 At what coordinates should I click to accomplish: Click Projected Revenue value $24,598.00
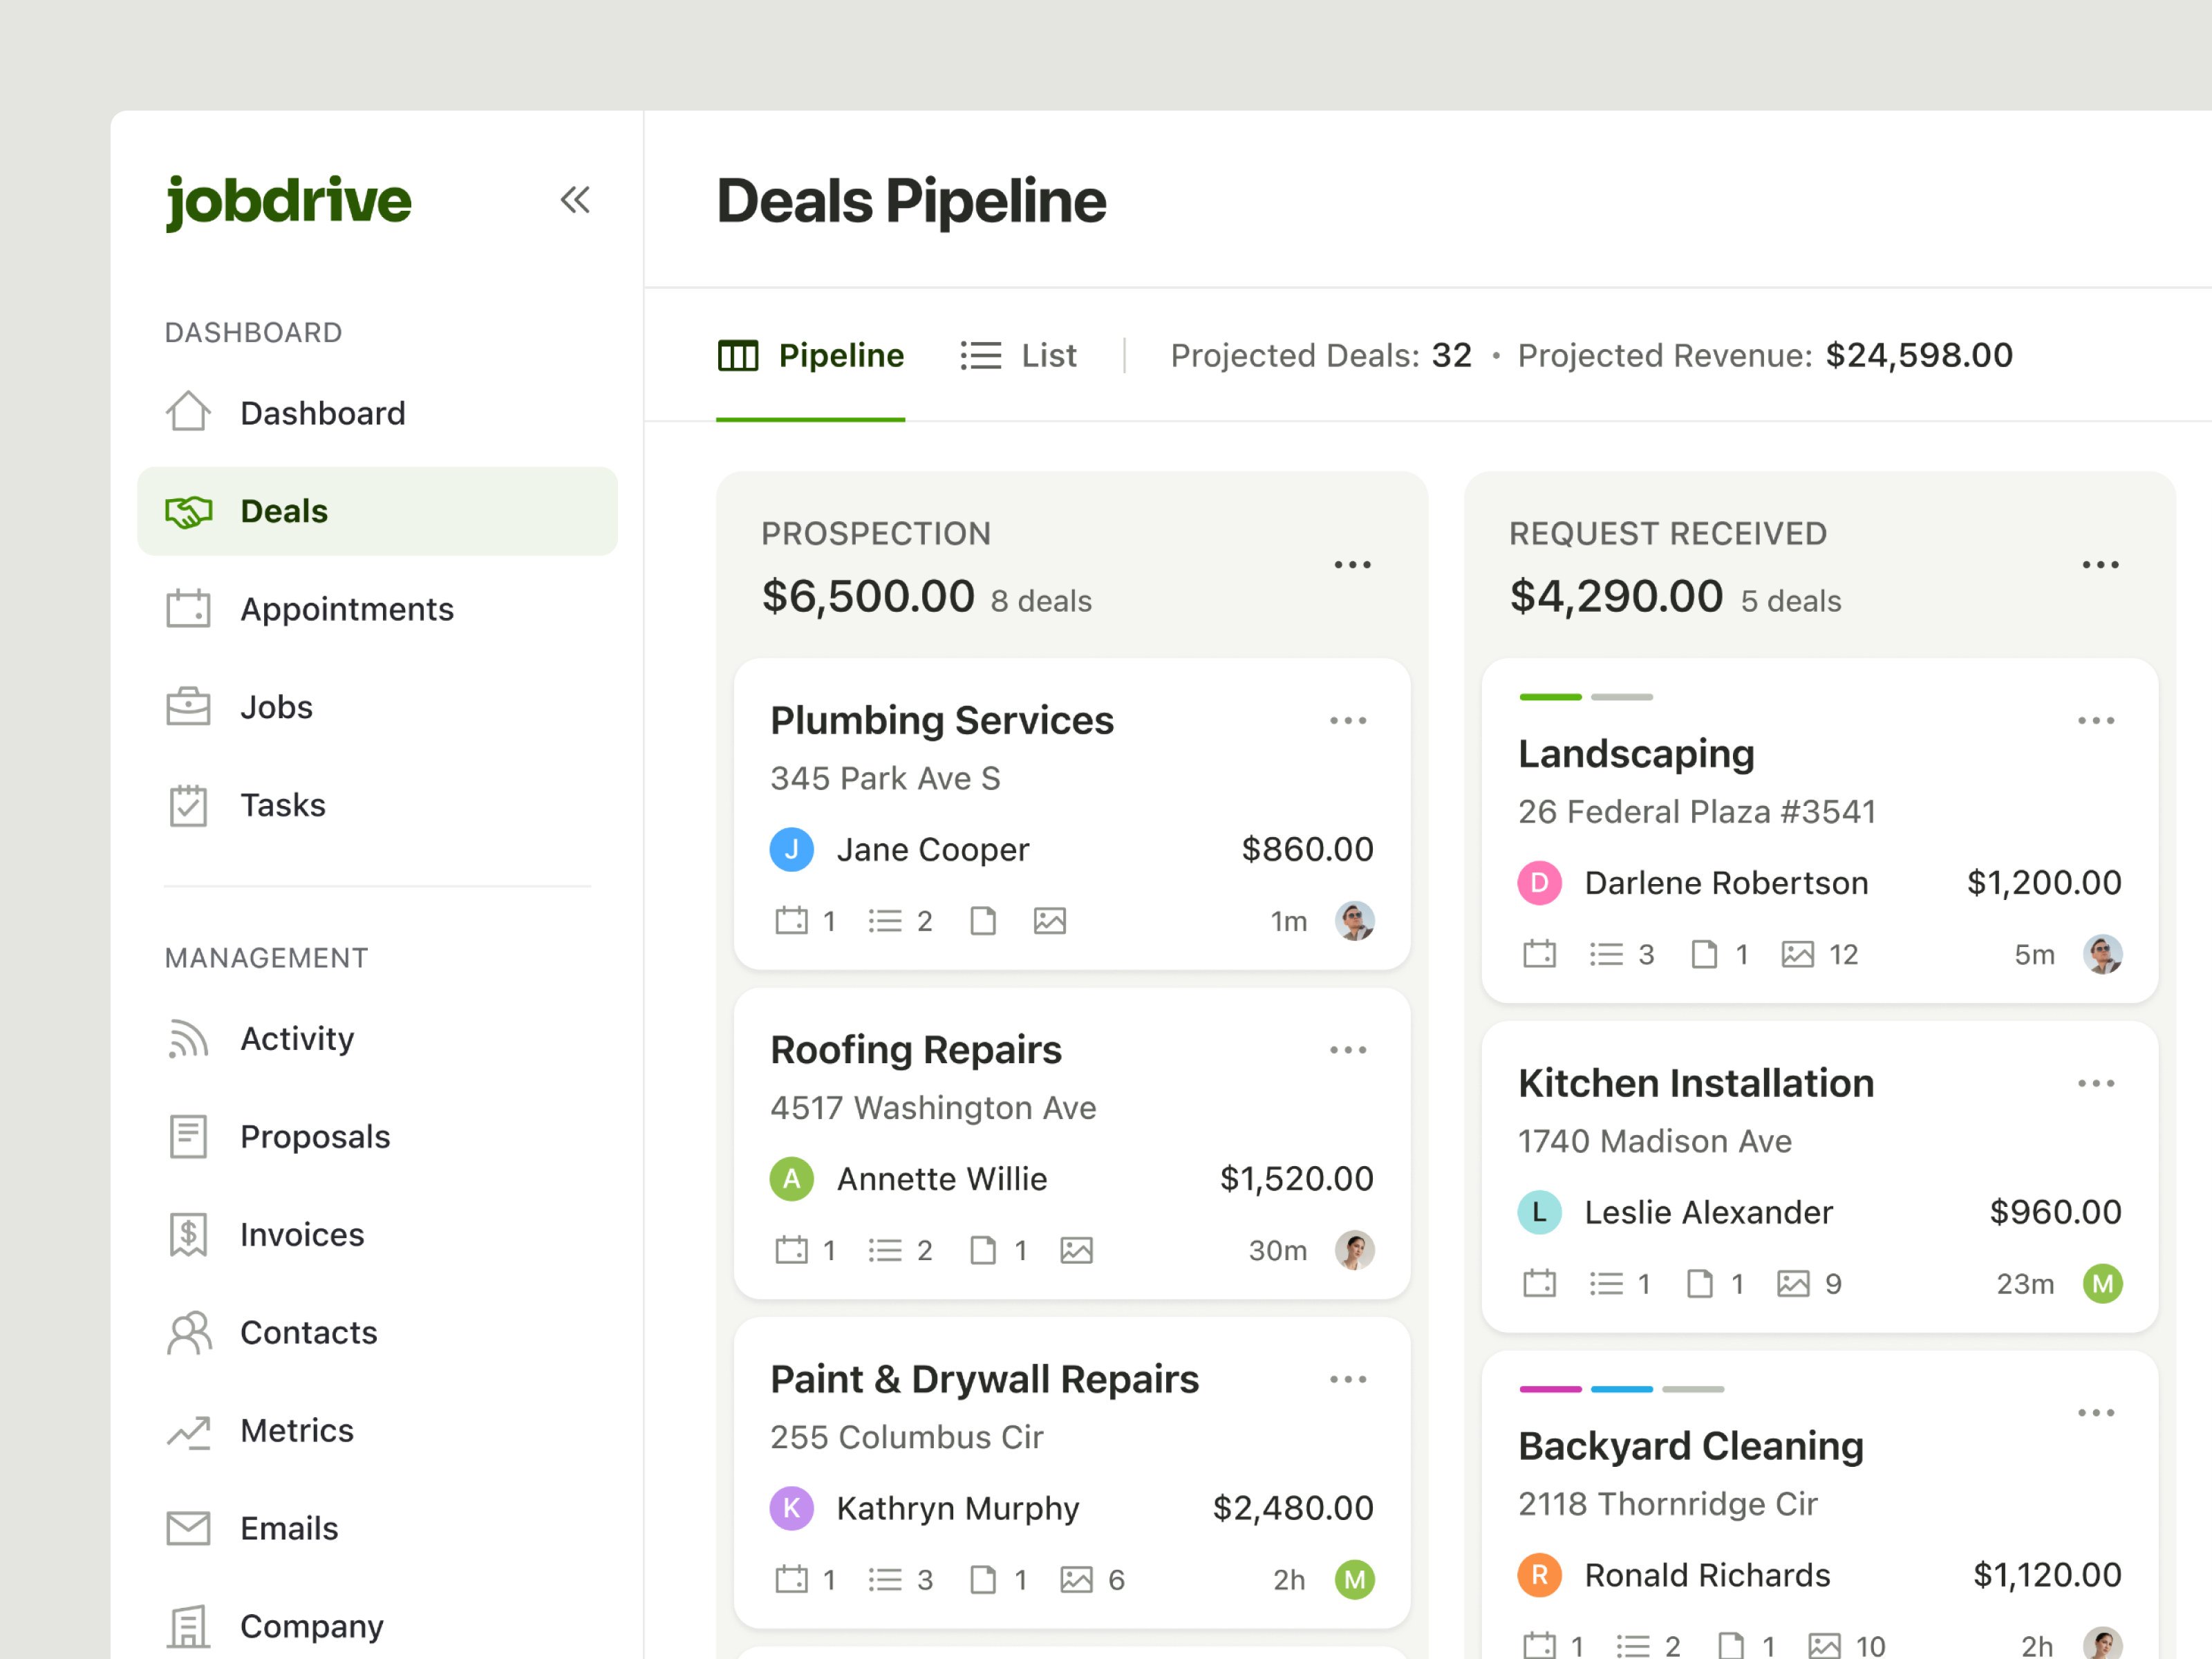pos(1919,356)
